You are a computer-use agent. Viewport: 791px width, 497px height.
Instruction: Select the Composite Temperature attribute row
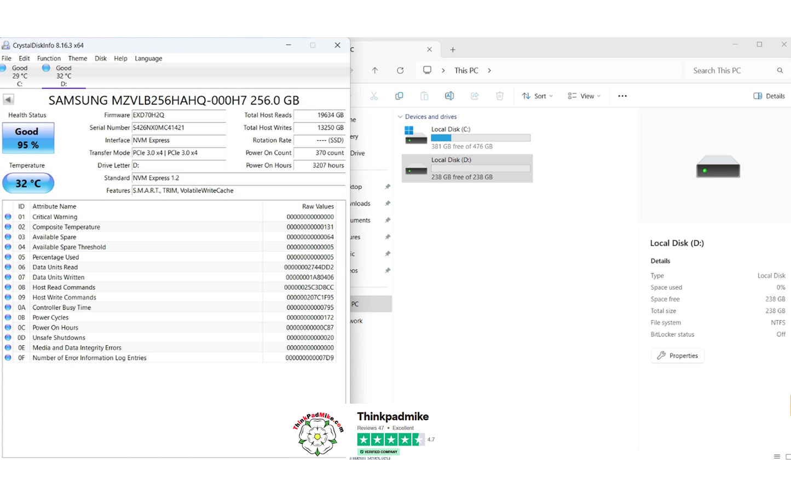pyautogui.click(x=169, y=227)
